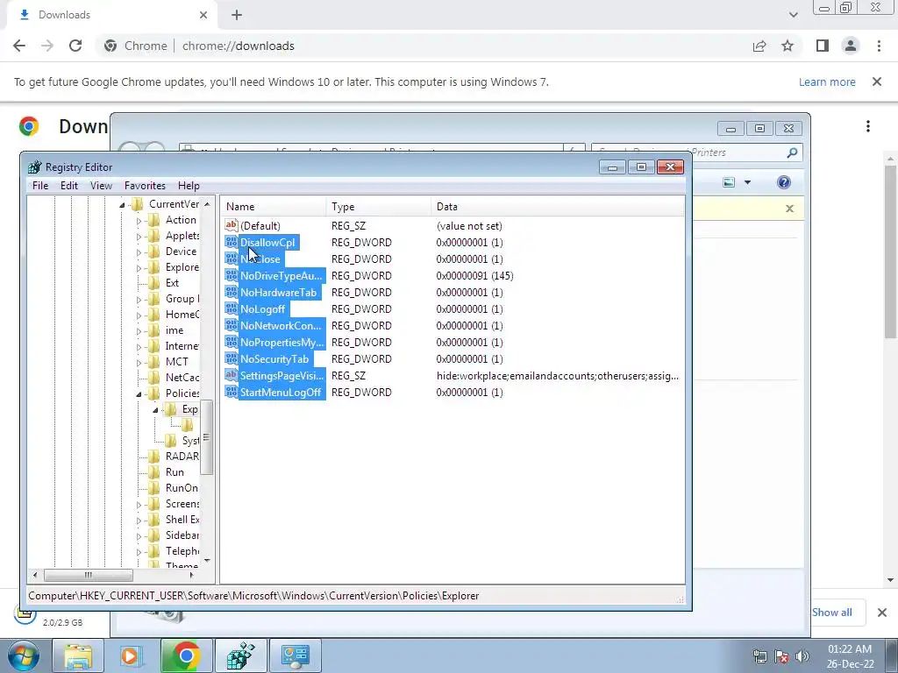The width and height of the screenshot is (898, 673).
Task: Open the Help menu
Action: coord(189,186)
